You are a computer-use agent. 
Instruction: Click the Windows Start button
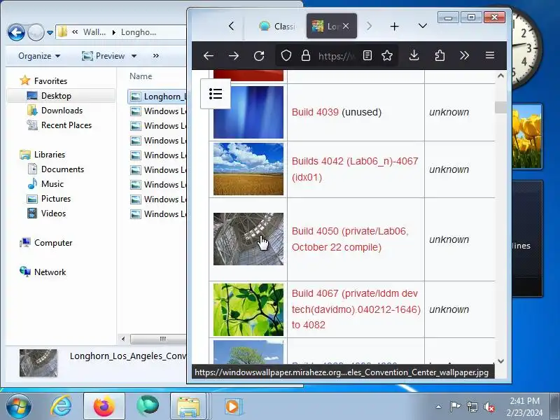(19, 406)
